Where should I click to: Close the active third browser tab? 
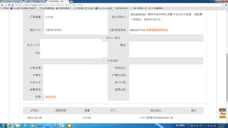point(67,1)
